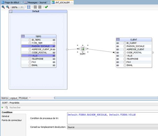Select the Points de connecteur section
The height and width of the screenshot is (136, 158).
[12, 120]
